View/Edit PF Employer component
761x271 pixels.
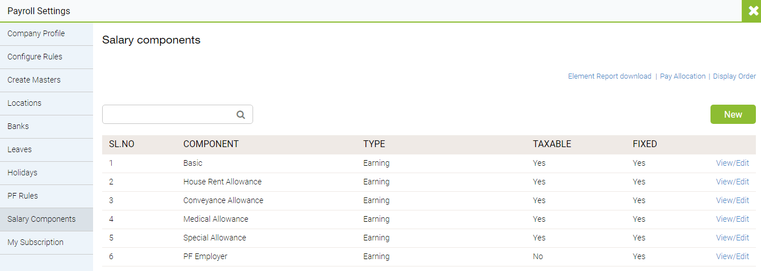point(733,256)
